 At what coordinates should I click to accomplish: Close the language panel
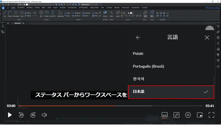207,37
